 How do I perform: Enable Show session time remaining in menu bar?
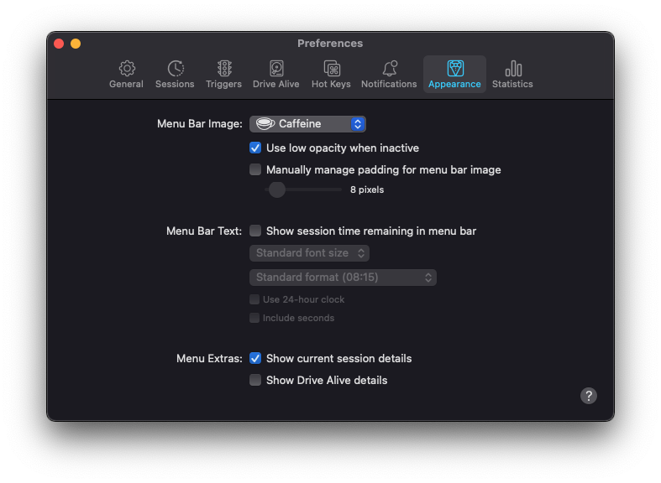pyautogui.click(x=255, y=231)
